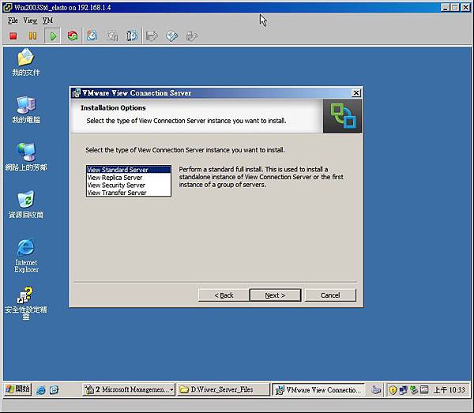This screenshot has height=413, width=474.
Task: Click the network computers tray icon
Action: [x=403, y=390]
